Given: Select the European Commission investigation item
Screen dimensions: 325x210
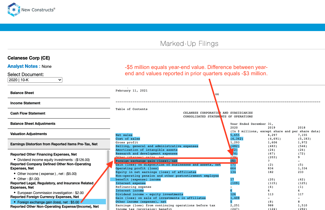Looking at the screenshot, I should tap(50, 193).
